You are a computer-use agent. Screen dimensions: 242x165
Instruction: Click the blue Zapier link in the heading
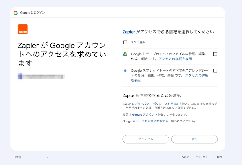129,32
